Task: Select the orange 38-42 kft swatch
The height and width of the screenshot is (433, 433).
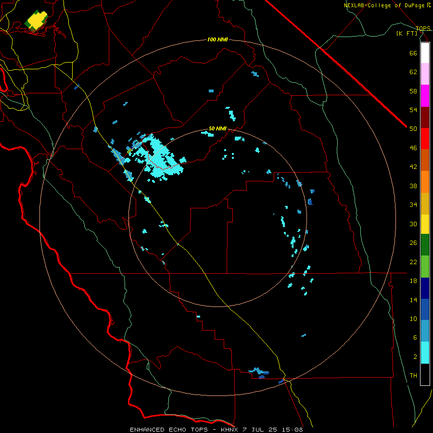Action: coord(425,182)
